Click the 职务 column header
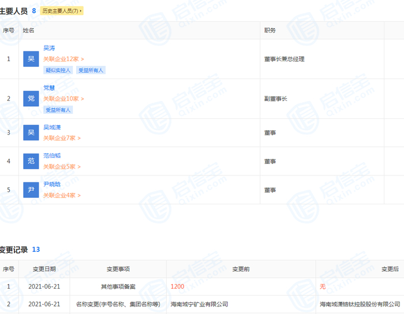 click(x=270, y=31)
